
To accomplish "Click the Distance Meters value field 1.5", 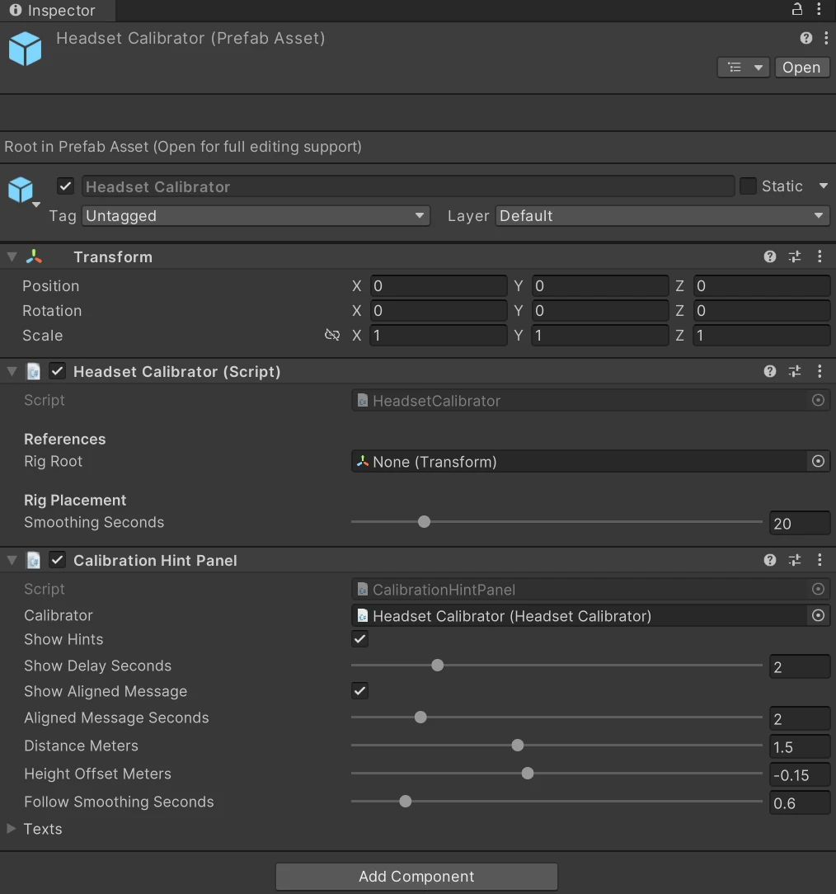I will [x=800, y=747].
